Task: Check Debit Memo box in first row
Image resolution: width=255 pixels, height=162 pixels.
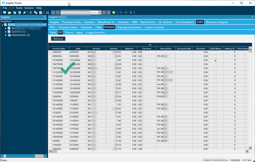Action: [x=215, y=52]
